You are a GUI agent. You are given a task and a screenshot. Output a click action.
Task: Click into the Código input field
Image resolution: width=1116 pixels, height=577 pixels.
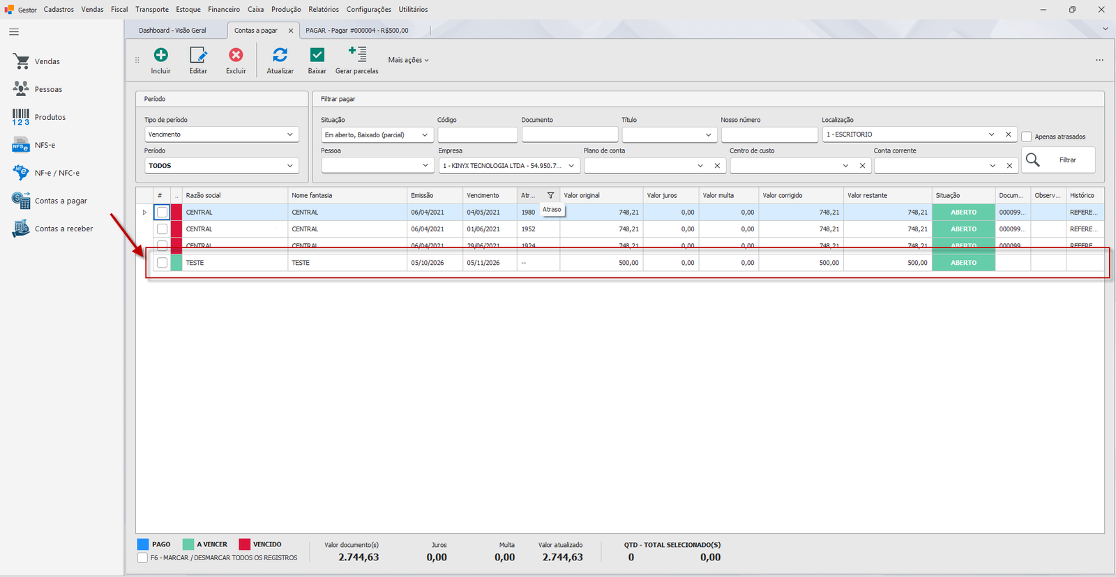tap(478, 134)
